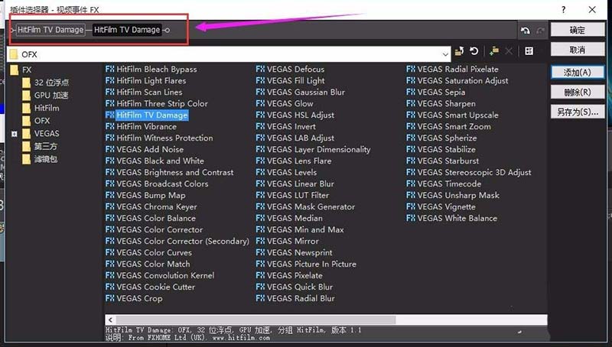Click the VEGAS Gaussian Blur FX icon
Screen dimensions: 612x347
pyautogui.click(x=261, y=92)
